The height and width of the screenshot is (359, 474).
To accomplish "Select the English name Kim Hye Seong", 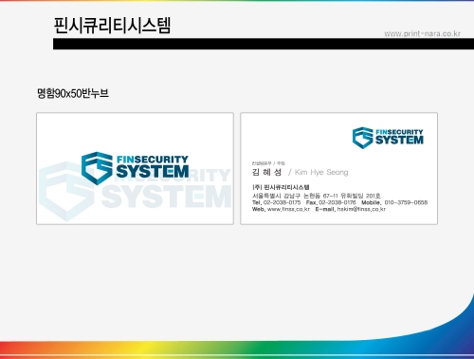I will pyautogui.click(x=321, y=172).
